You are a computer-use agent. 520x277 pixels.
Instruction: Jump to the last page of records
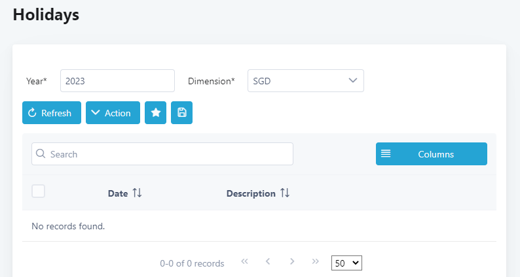tap(316, 262)
